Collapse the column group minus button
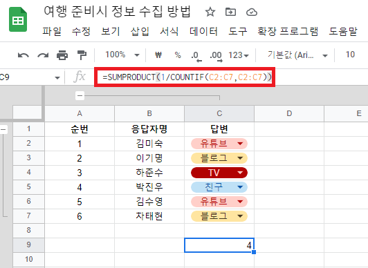The width and height of the screenshot is (368, 268). [x=80, y=95]
